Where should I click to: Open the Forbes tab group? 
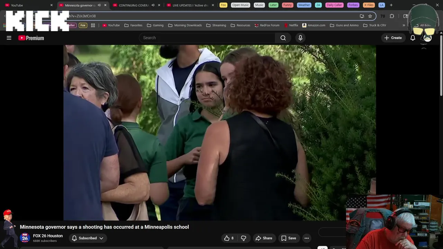coord(353,5)
